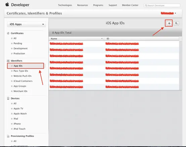Click into the Search Developer field
This screenshot has width=186, height=147.
pyautogui.click(x=162, y=5)
